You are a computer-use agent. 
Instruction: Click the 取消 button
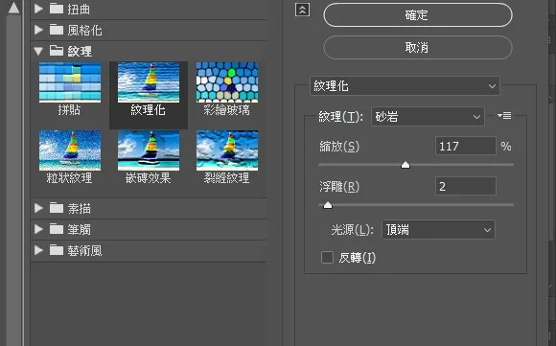(x=418, y=47)
